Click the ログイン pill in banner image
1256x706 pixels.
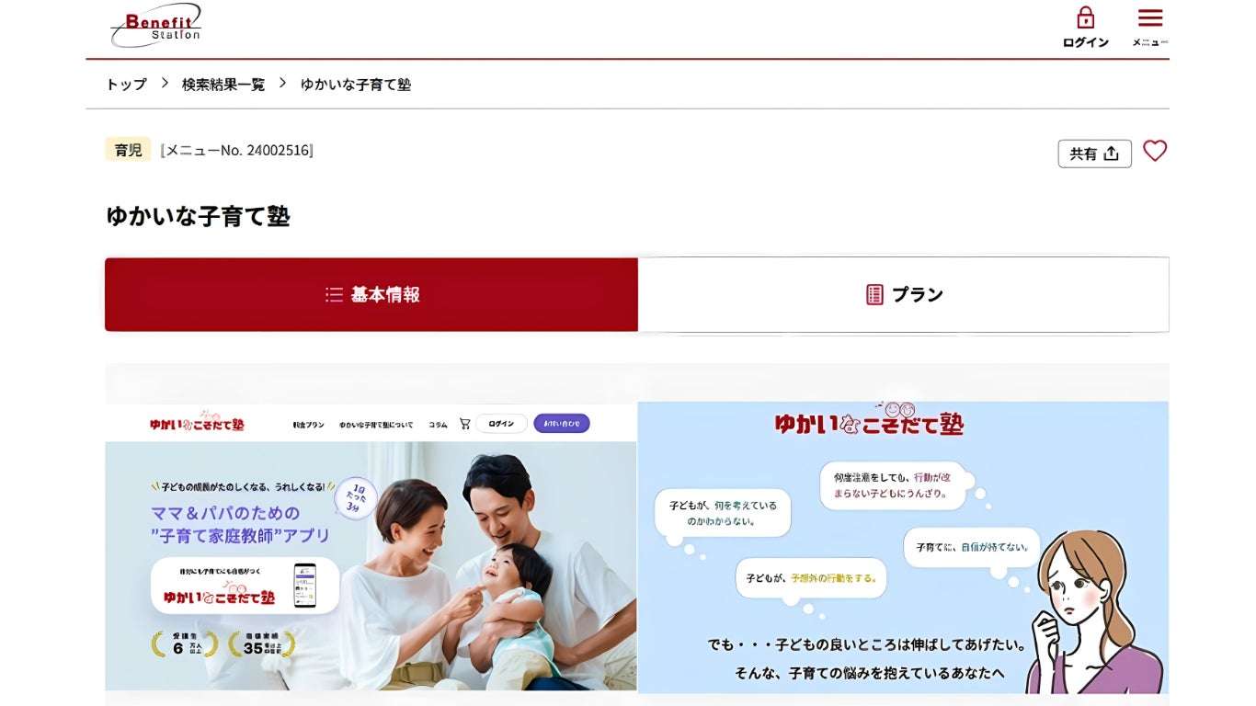tap(501, 424)
